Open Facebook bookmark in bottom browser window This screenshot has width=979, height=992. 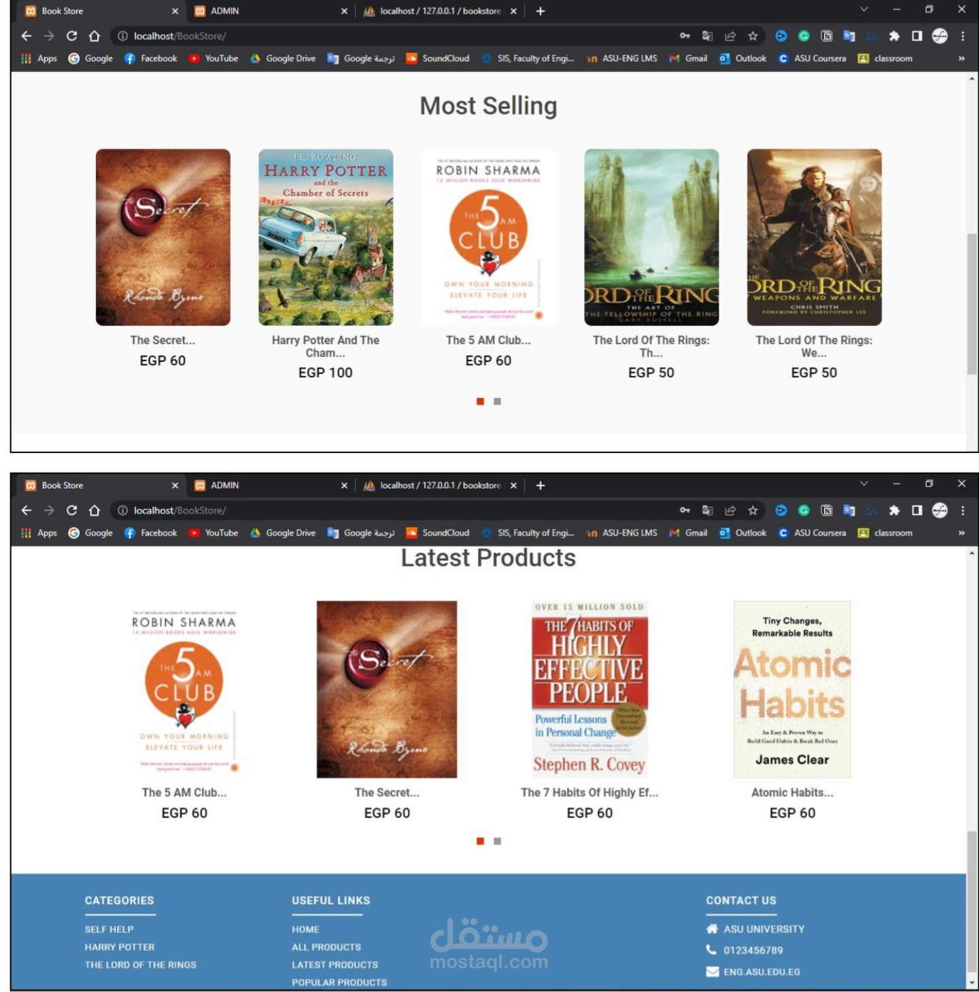pyautogui.click(x=151, y=533)
